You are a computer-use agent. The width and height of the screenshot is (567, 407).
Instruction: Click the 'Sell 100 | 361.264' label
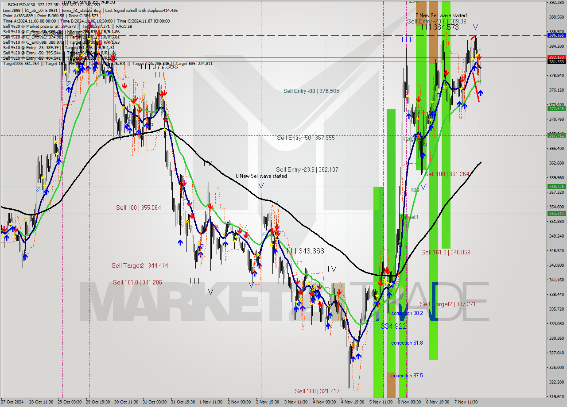click(x=447, y=174)
